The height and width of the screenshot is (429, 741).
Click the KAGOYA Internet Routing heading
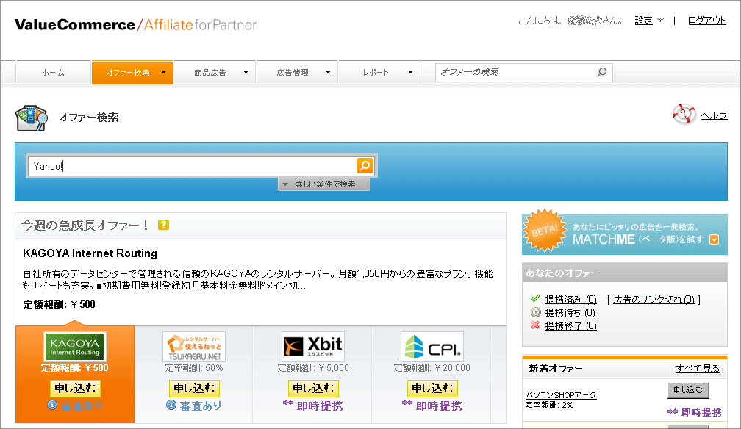90,253
